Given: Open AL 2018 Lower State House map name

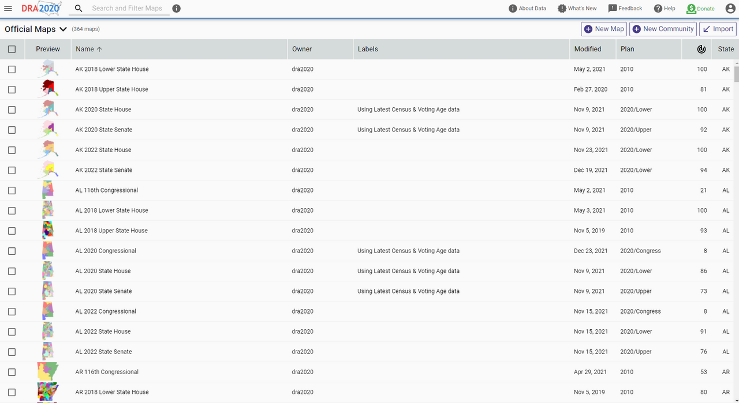Looking at the screenshot, I should pyautogui.click(x=112, y=210).
